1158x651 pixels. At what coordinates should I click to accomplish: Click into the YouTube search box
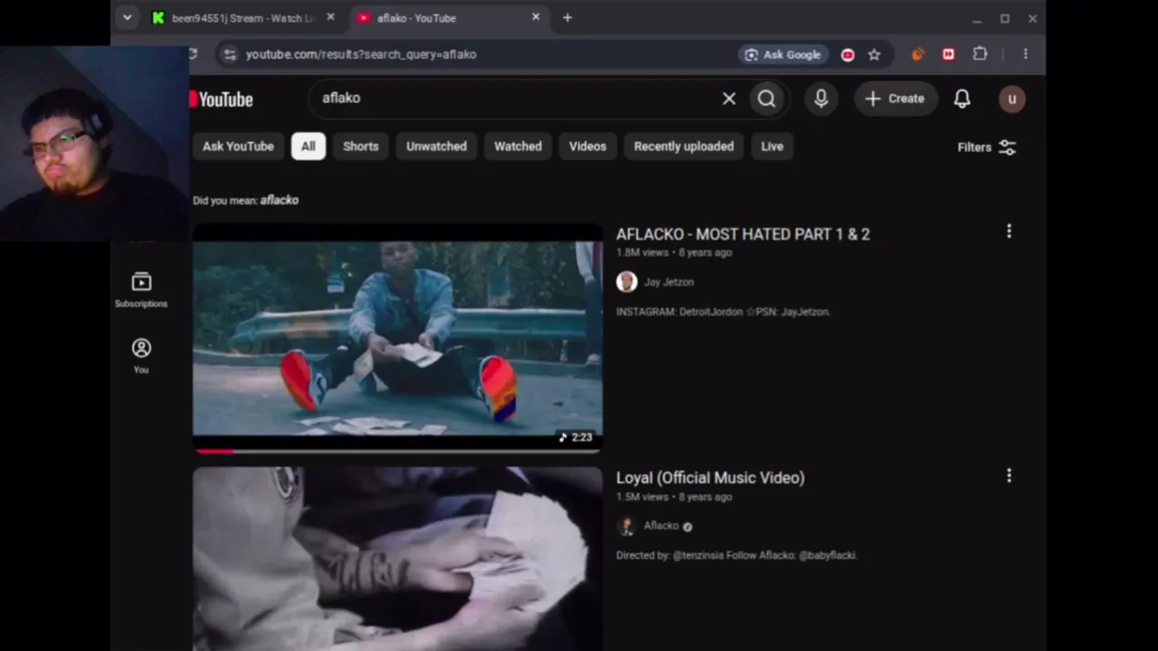point(516,99)
